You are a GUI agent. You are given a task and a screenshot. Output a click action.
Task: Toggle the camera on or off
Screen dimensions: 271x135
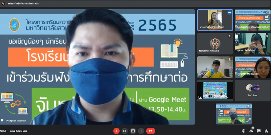(125, 131)
